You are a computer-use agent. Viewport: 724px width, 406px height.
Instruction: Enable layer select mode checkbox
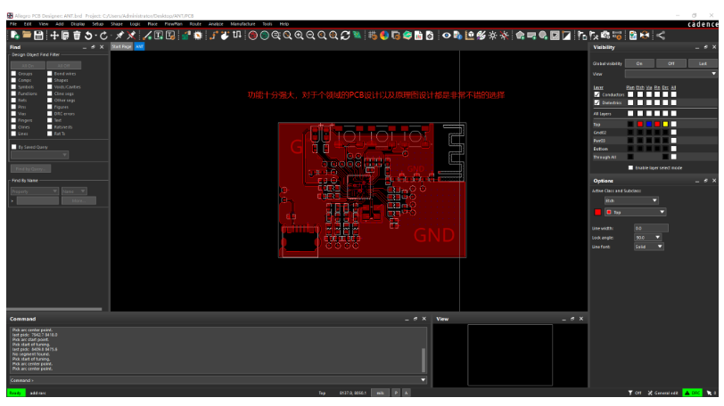(x=630, y=167)
